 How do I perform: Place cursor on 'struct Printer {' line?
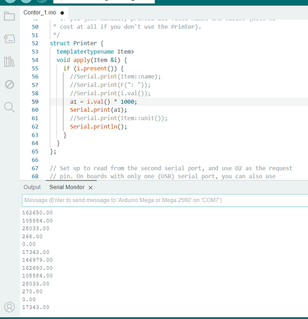point(77,43)
